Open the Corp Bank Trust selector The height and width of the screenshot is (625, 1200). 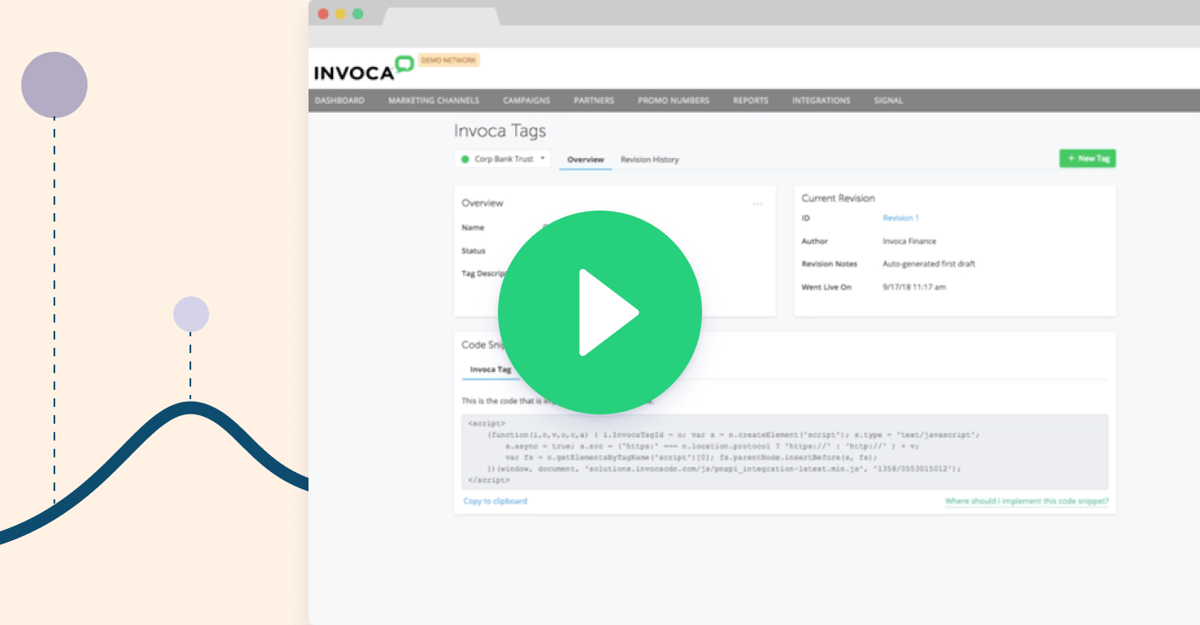[x=502, y=159]
